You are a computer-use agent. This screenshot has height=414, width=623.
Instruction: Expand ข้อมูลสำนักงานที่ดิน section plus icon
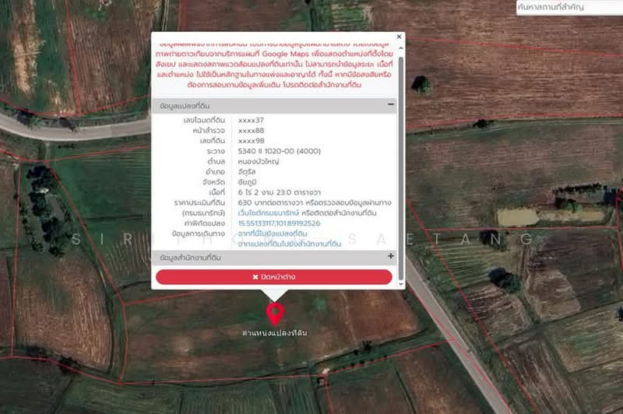(x=391, y=257)
